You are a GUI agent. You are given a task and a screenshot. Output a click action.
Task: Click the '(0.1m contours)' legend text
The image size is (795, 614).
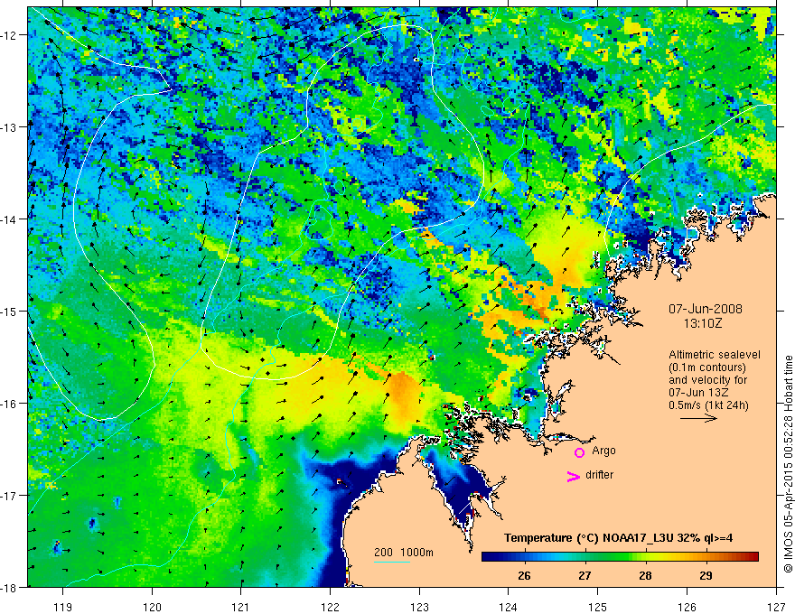tap(707, 367)
